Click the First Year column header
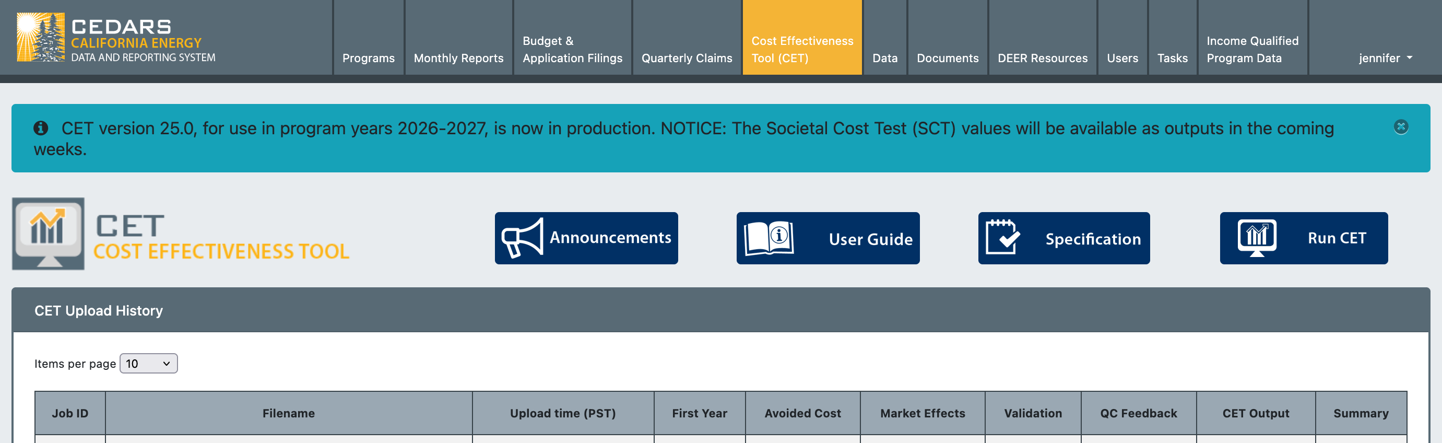The width and height of the screenshot is (1442, 443). point(699,413)
